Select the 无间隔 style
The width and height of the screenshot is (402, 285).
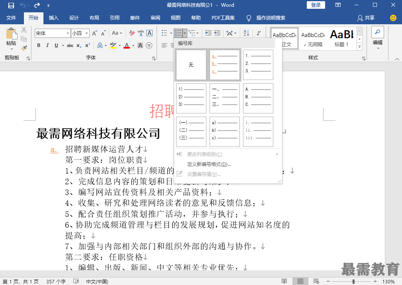coord(313,38)
